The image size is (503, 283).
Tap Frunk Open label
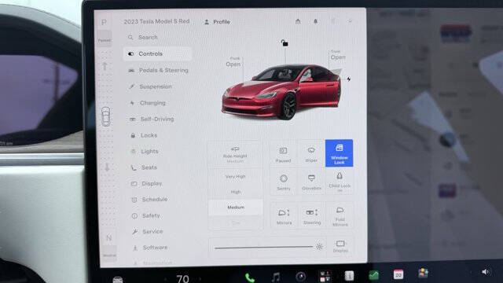click(233, 62)
